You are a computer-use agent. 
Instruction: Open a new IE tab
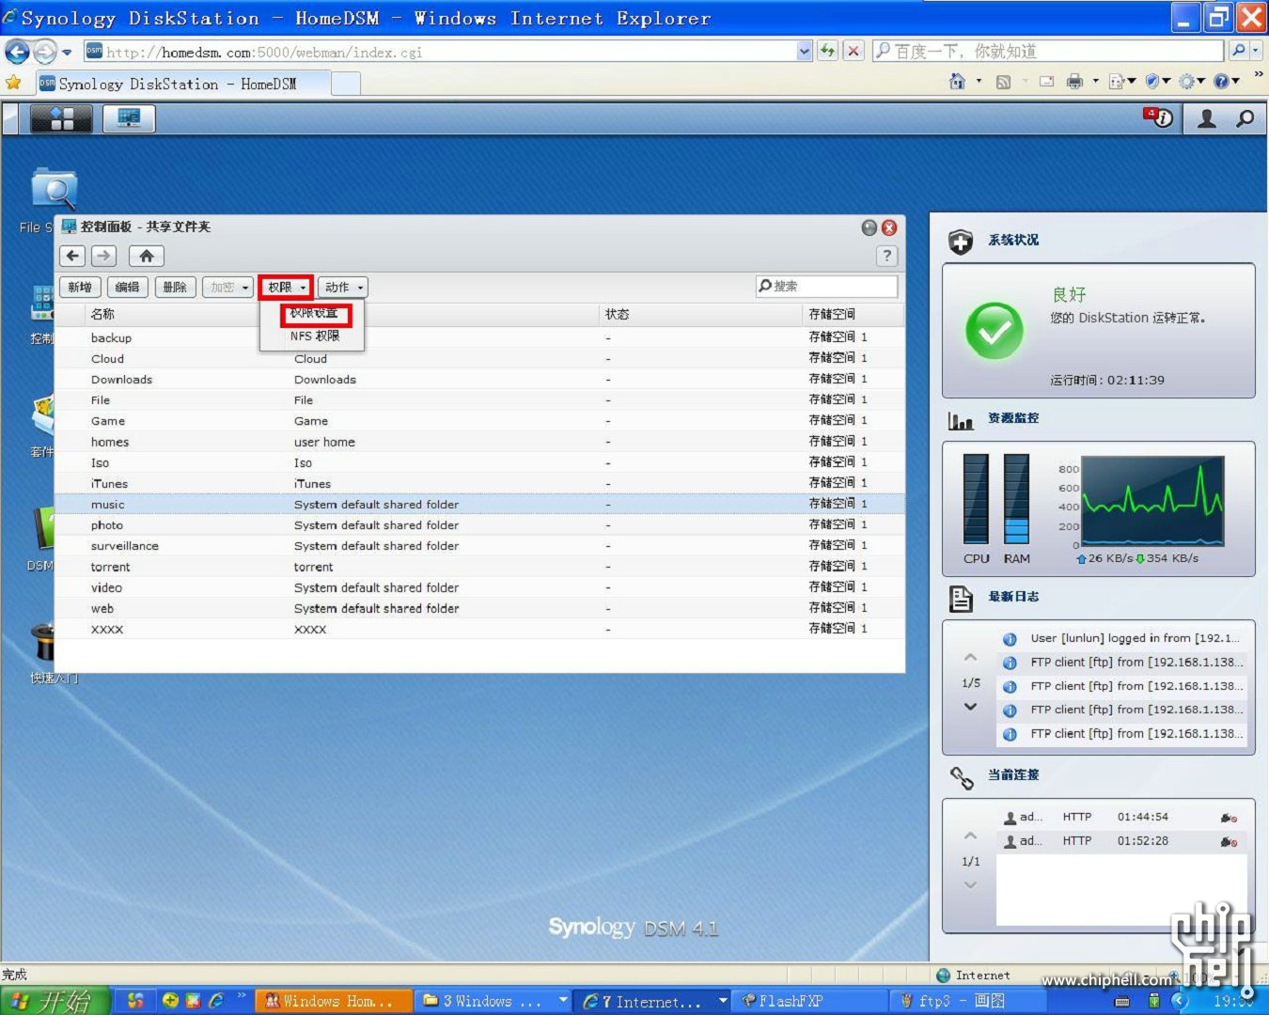coord(346,84)
